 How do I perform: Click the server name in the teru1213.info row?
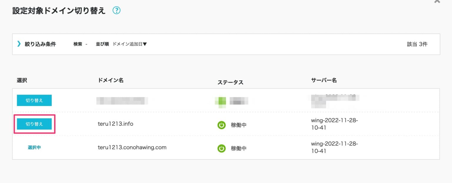coord(334,124)
